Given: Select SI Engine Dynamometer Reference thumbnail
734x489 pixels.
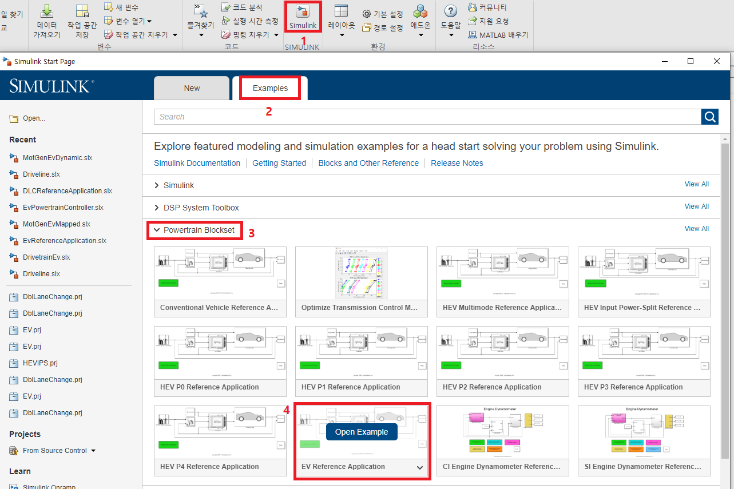Looking at the screenshot, I should click(644, 432).
